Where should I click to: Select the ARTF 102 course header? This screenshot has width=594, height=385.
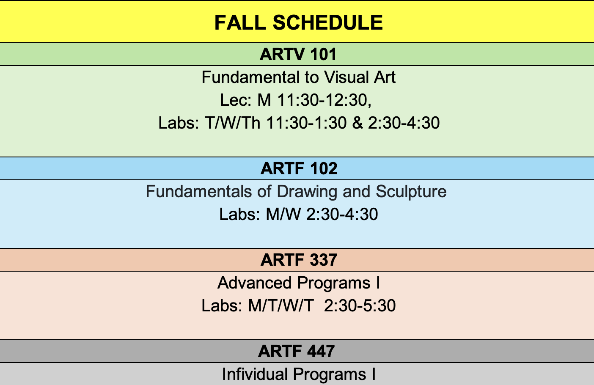299,168
